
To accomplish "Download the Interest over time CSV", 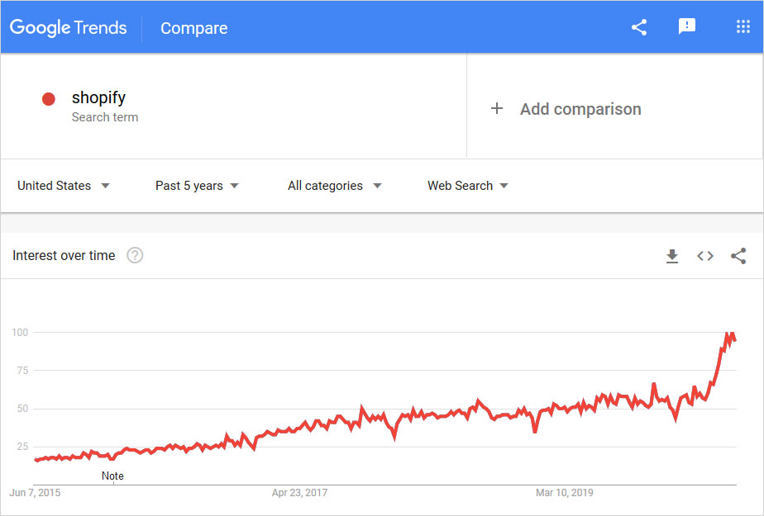I will coord(672,256).
